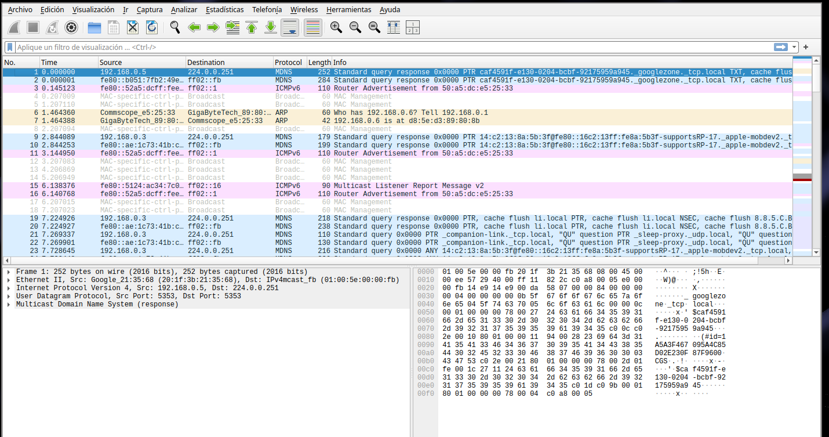829x437 pixels.
Task: Find a packet with magnifier icon
Action: pos(175,27)
